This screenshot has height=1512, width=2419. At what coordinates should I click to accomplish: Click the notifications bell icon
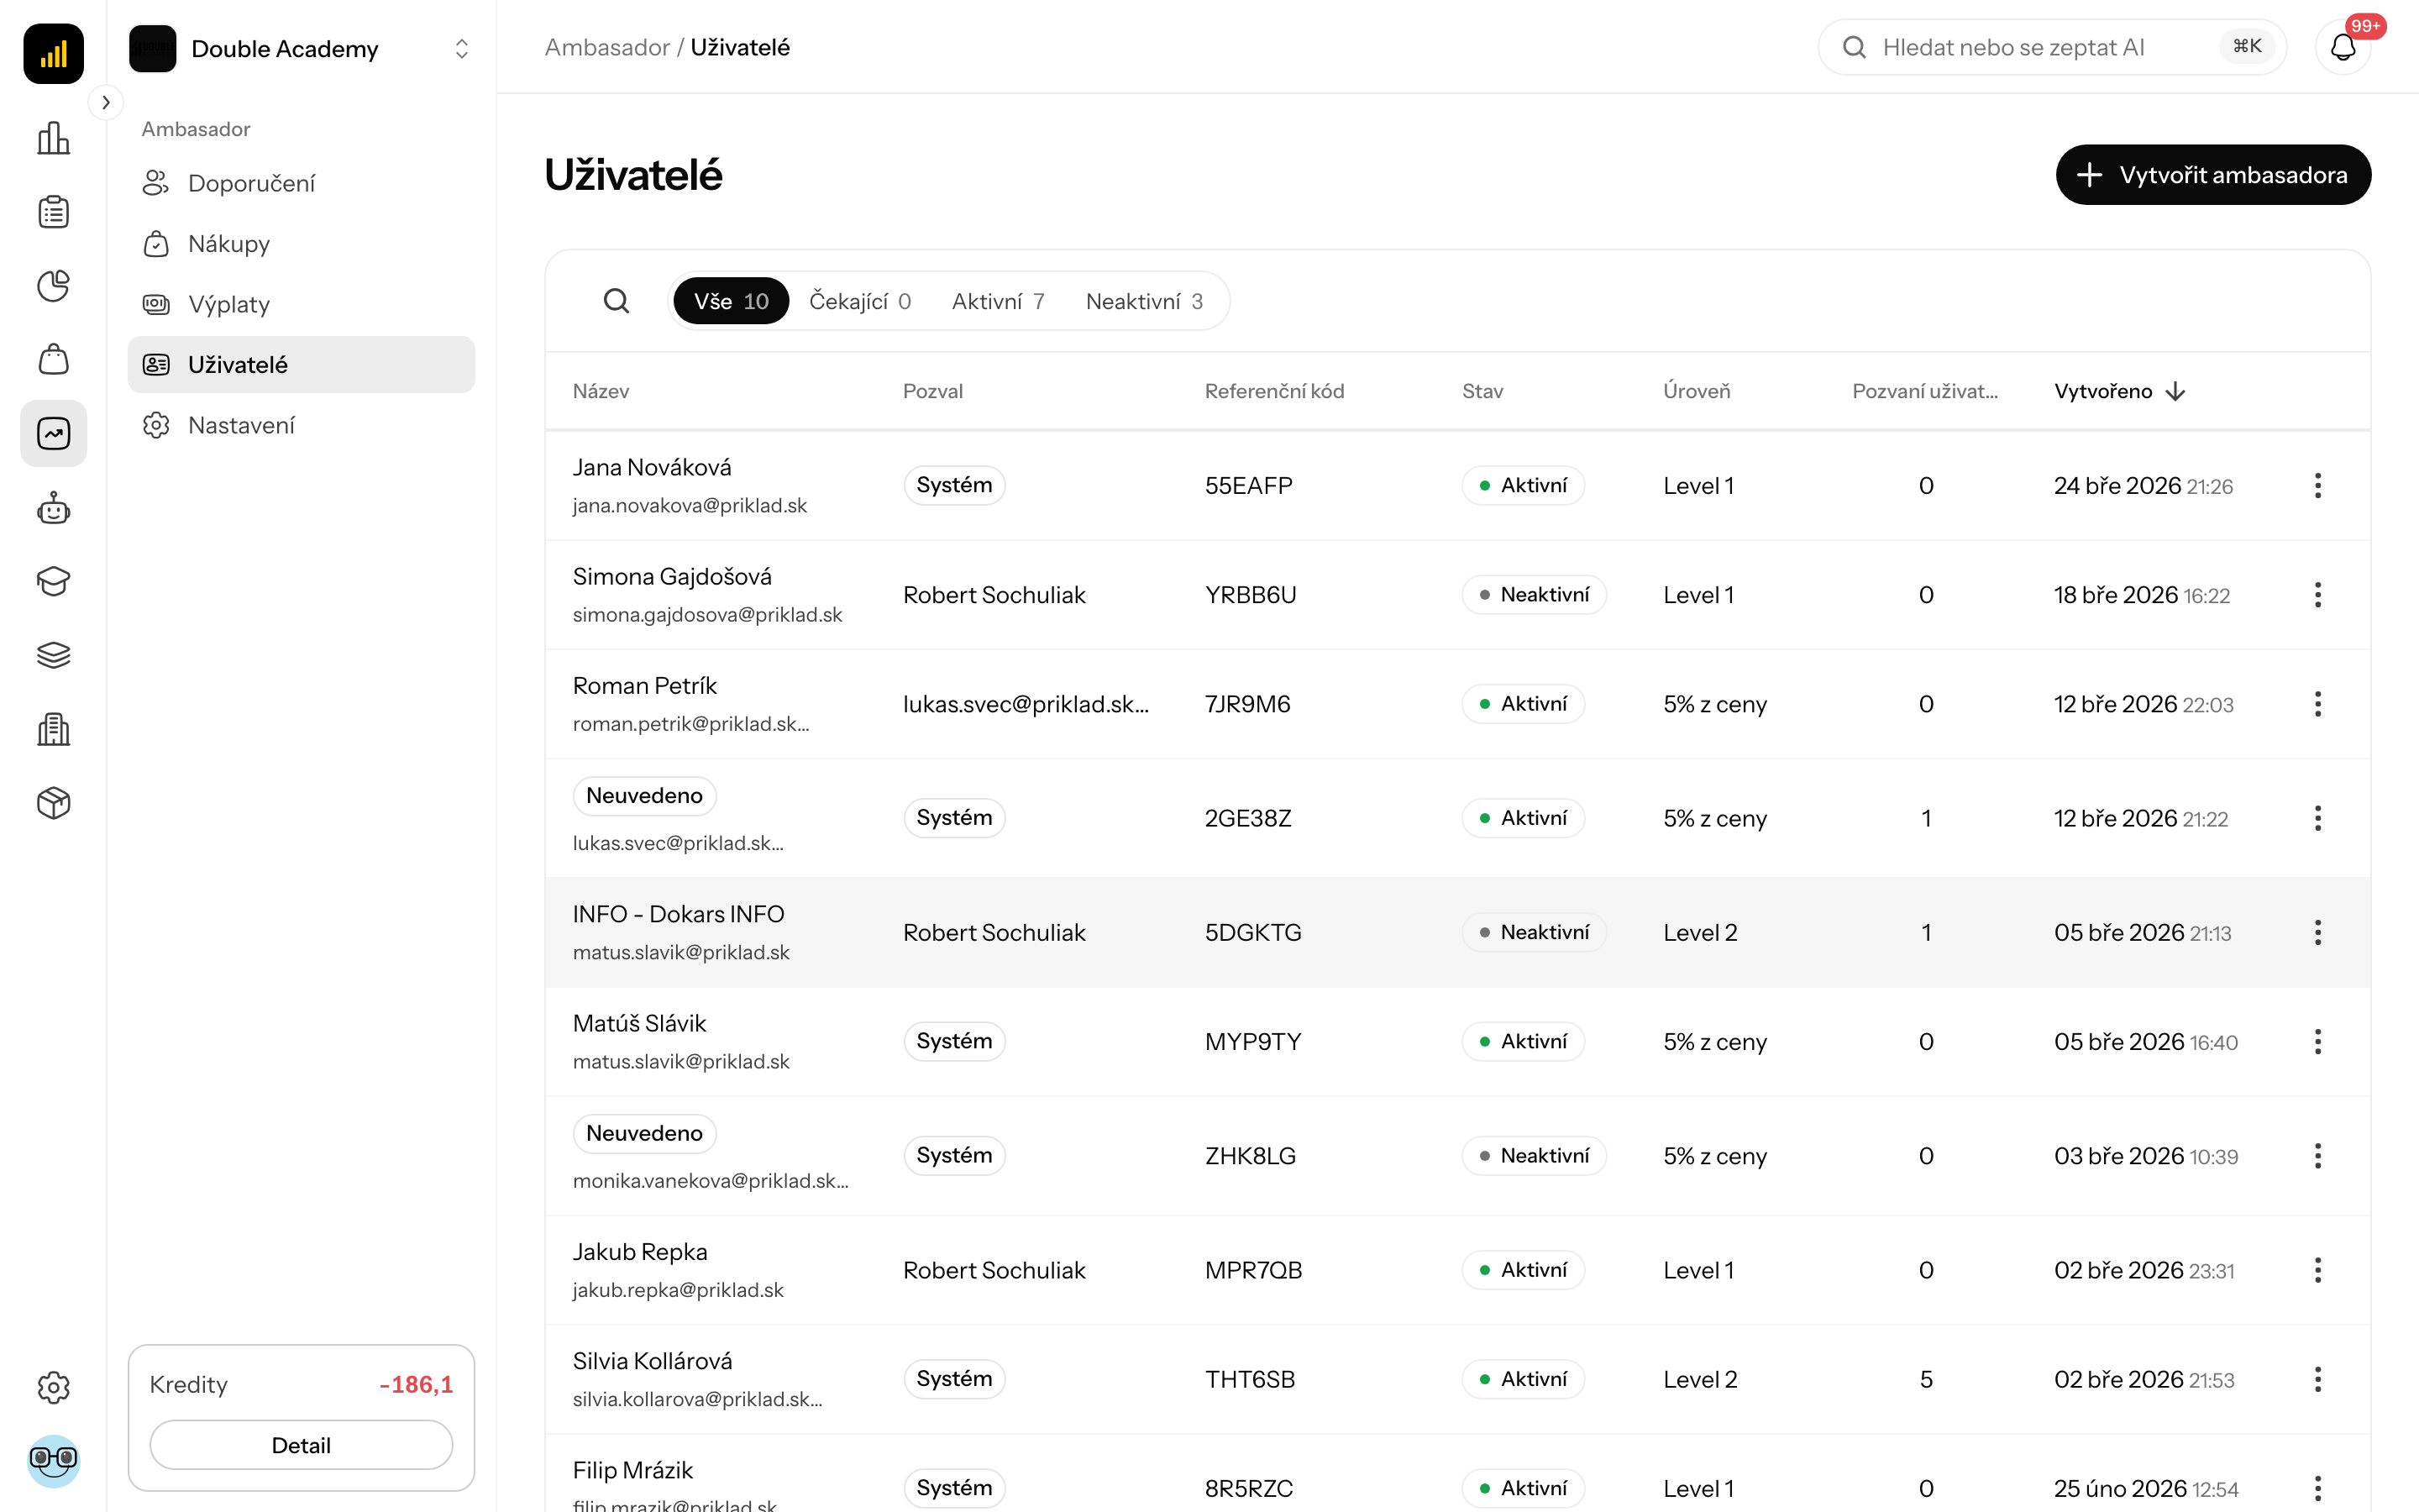pyautogui.click(x=2343, y=47)
